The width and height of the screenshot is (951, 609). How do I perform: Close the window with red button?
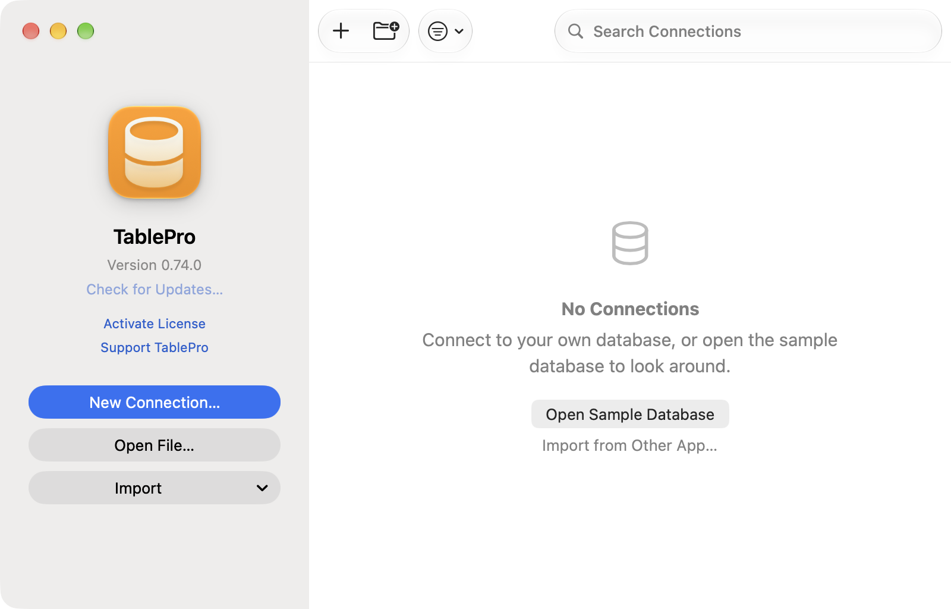click(31, 31)
